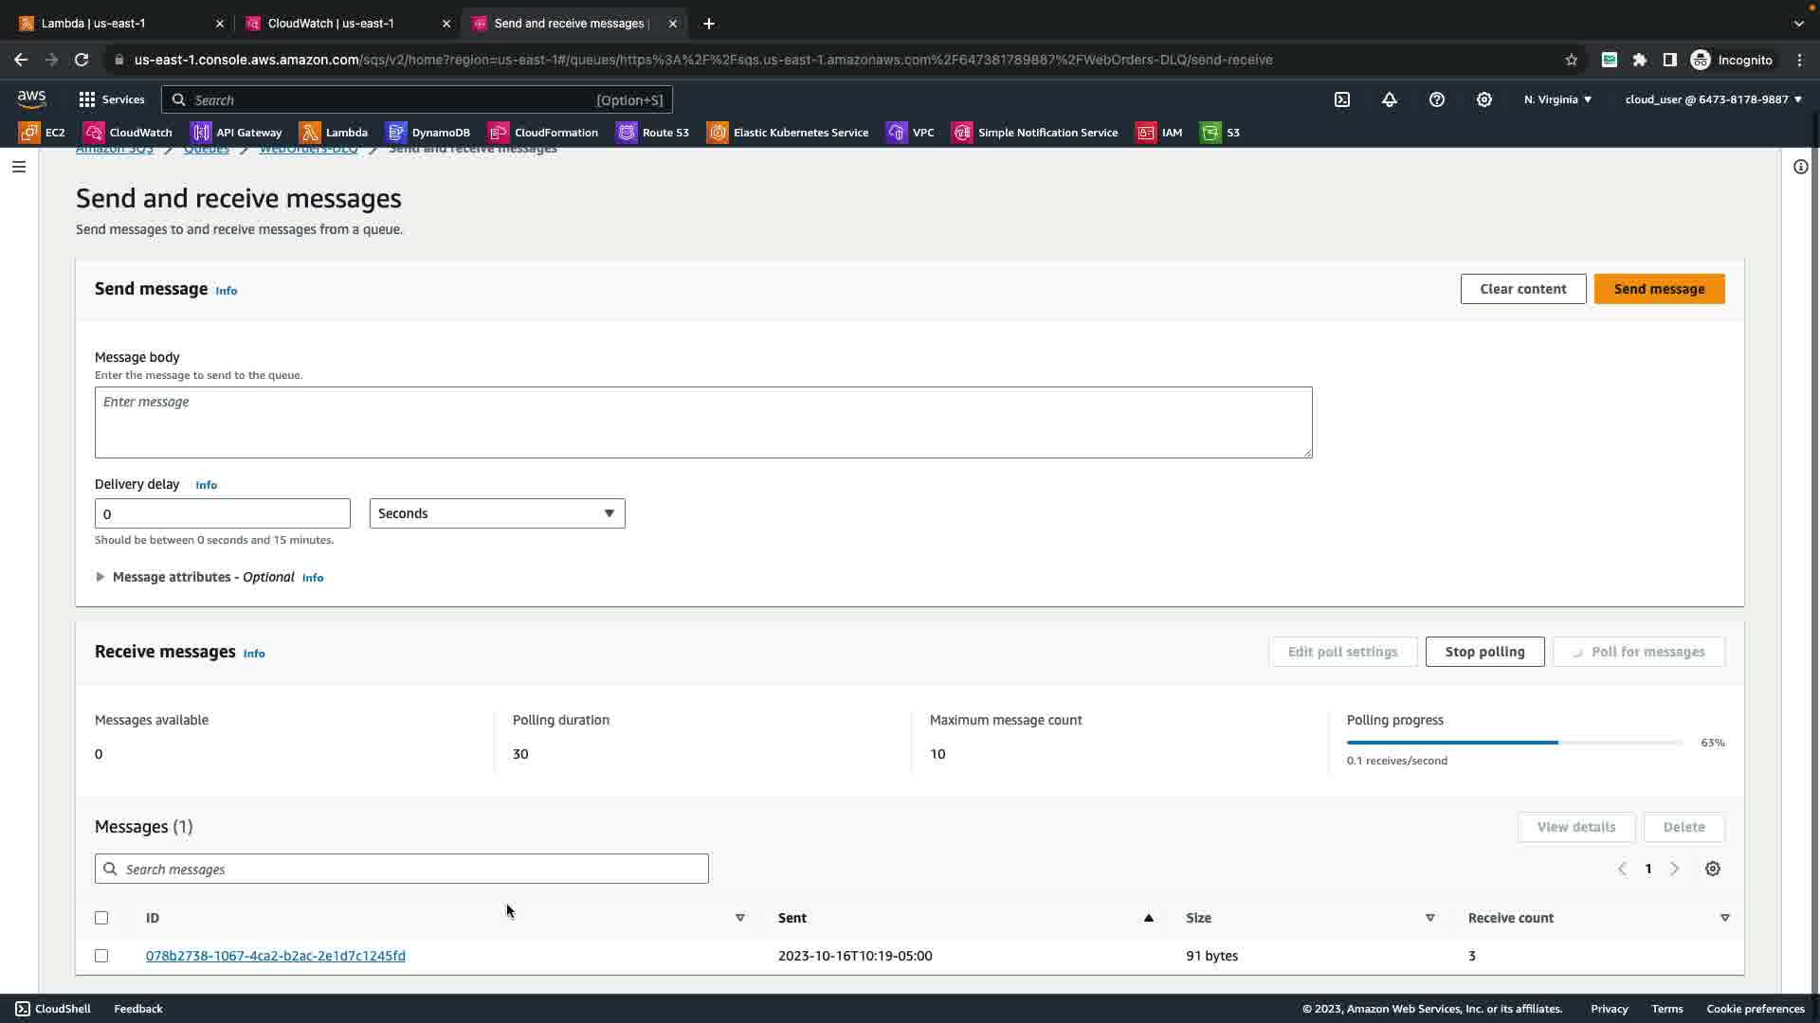Click the Stop polling button

[x=1484, y=652]
